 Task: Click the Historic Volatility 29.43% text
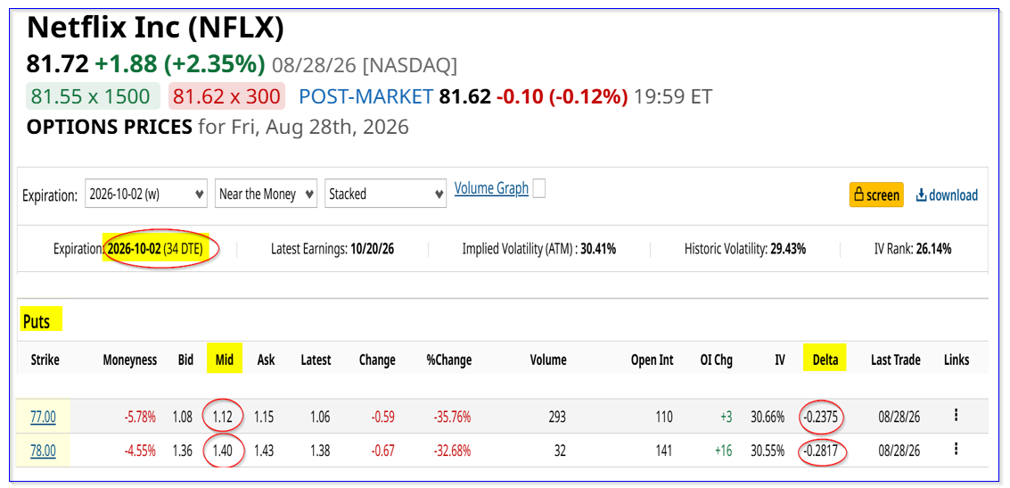tap(745, 249)
